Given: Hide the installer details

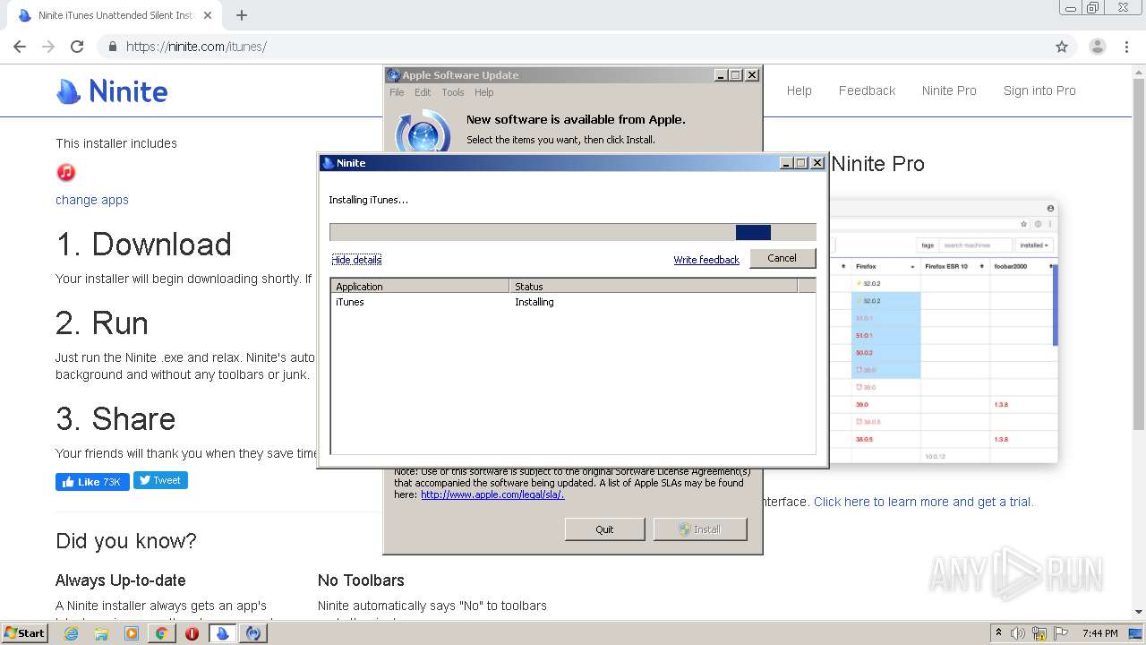Looking at the screenshot, I should tap(356, 260).
